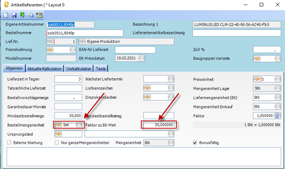This screenshot has width=285, height=169.
Task: Enable Nur ganze Mengeneinheiten checkbox
Action: click(57, 142)
